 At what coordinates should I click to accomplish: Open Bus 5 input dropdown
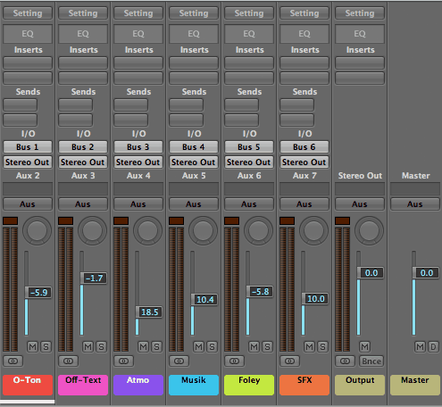click(249, 147)
